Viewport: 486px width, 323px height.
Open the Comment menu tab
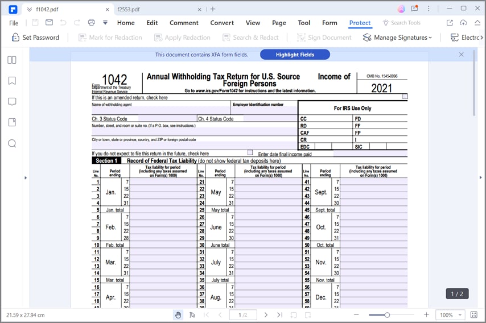[184, 23]
